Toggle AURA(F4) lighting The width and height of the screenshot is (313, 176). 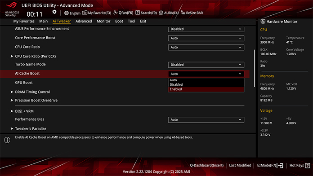tap(171, 13)
